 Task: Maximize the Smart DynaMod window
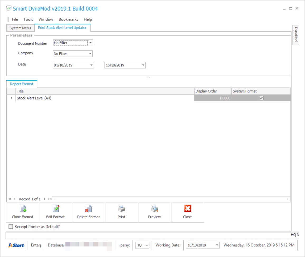290,8
